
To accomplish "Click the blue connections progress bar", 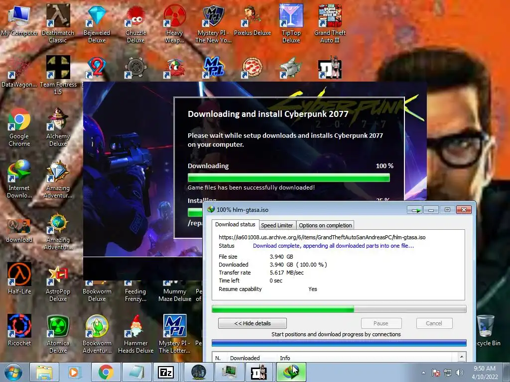I will tap(339, 343).
